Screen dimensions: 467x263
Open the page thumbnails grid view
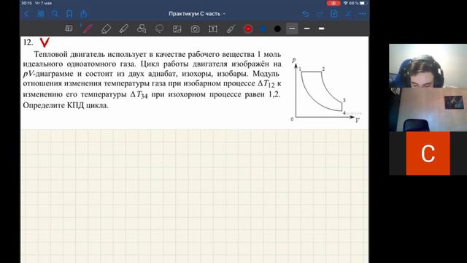pyautogui.click(x=41, y=14)
